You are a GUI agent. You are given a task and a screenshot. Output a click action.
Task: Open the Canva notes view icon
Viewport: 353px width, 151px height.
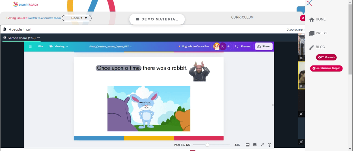247,145
